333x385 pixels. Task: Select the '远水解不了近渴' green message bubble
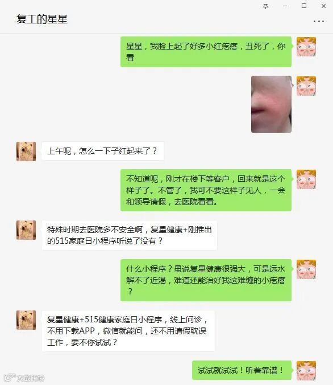click(x=206, y=280)
